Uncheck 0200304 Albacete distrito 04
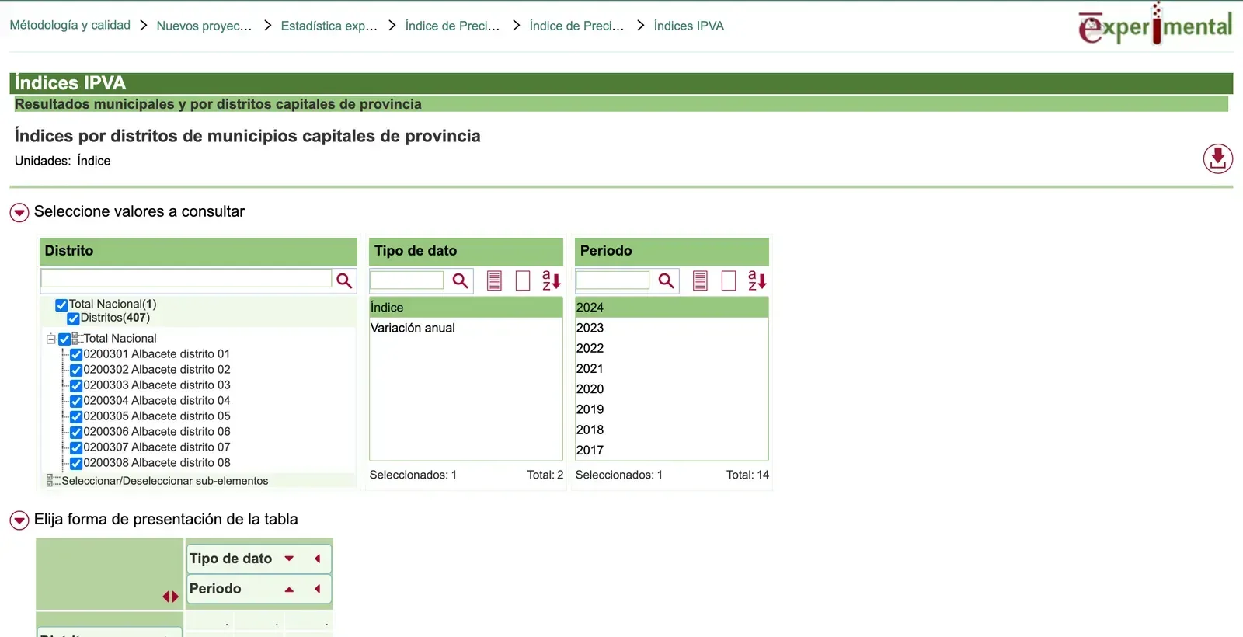The width and height of the screenshot is (1243, 637). pyautogui.click(x=76, y=402)
